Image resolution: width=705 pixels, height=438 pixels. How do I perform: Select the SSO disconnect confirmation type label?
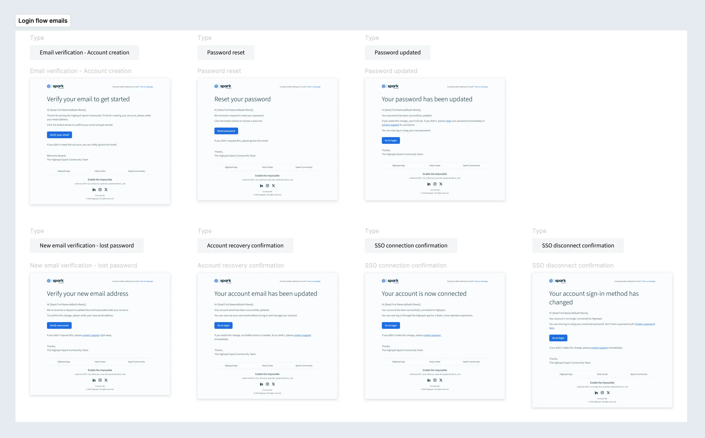tap(578, 245)
